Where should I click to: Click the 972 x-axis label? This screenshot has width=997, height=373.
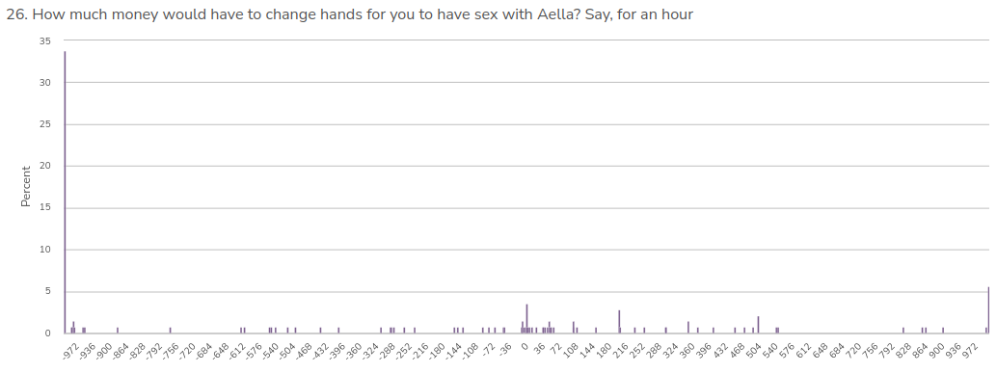tap(970, 349)
